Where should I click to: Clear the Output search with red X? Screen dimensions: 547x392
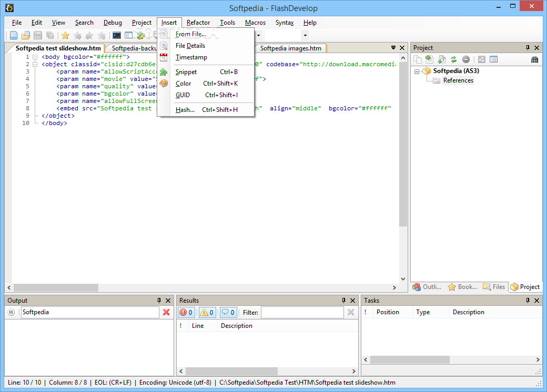point(166,312)
